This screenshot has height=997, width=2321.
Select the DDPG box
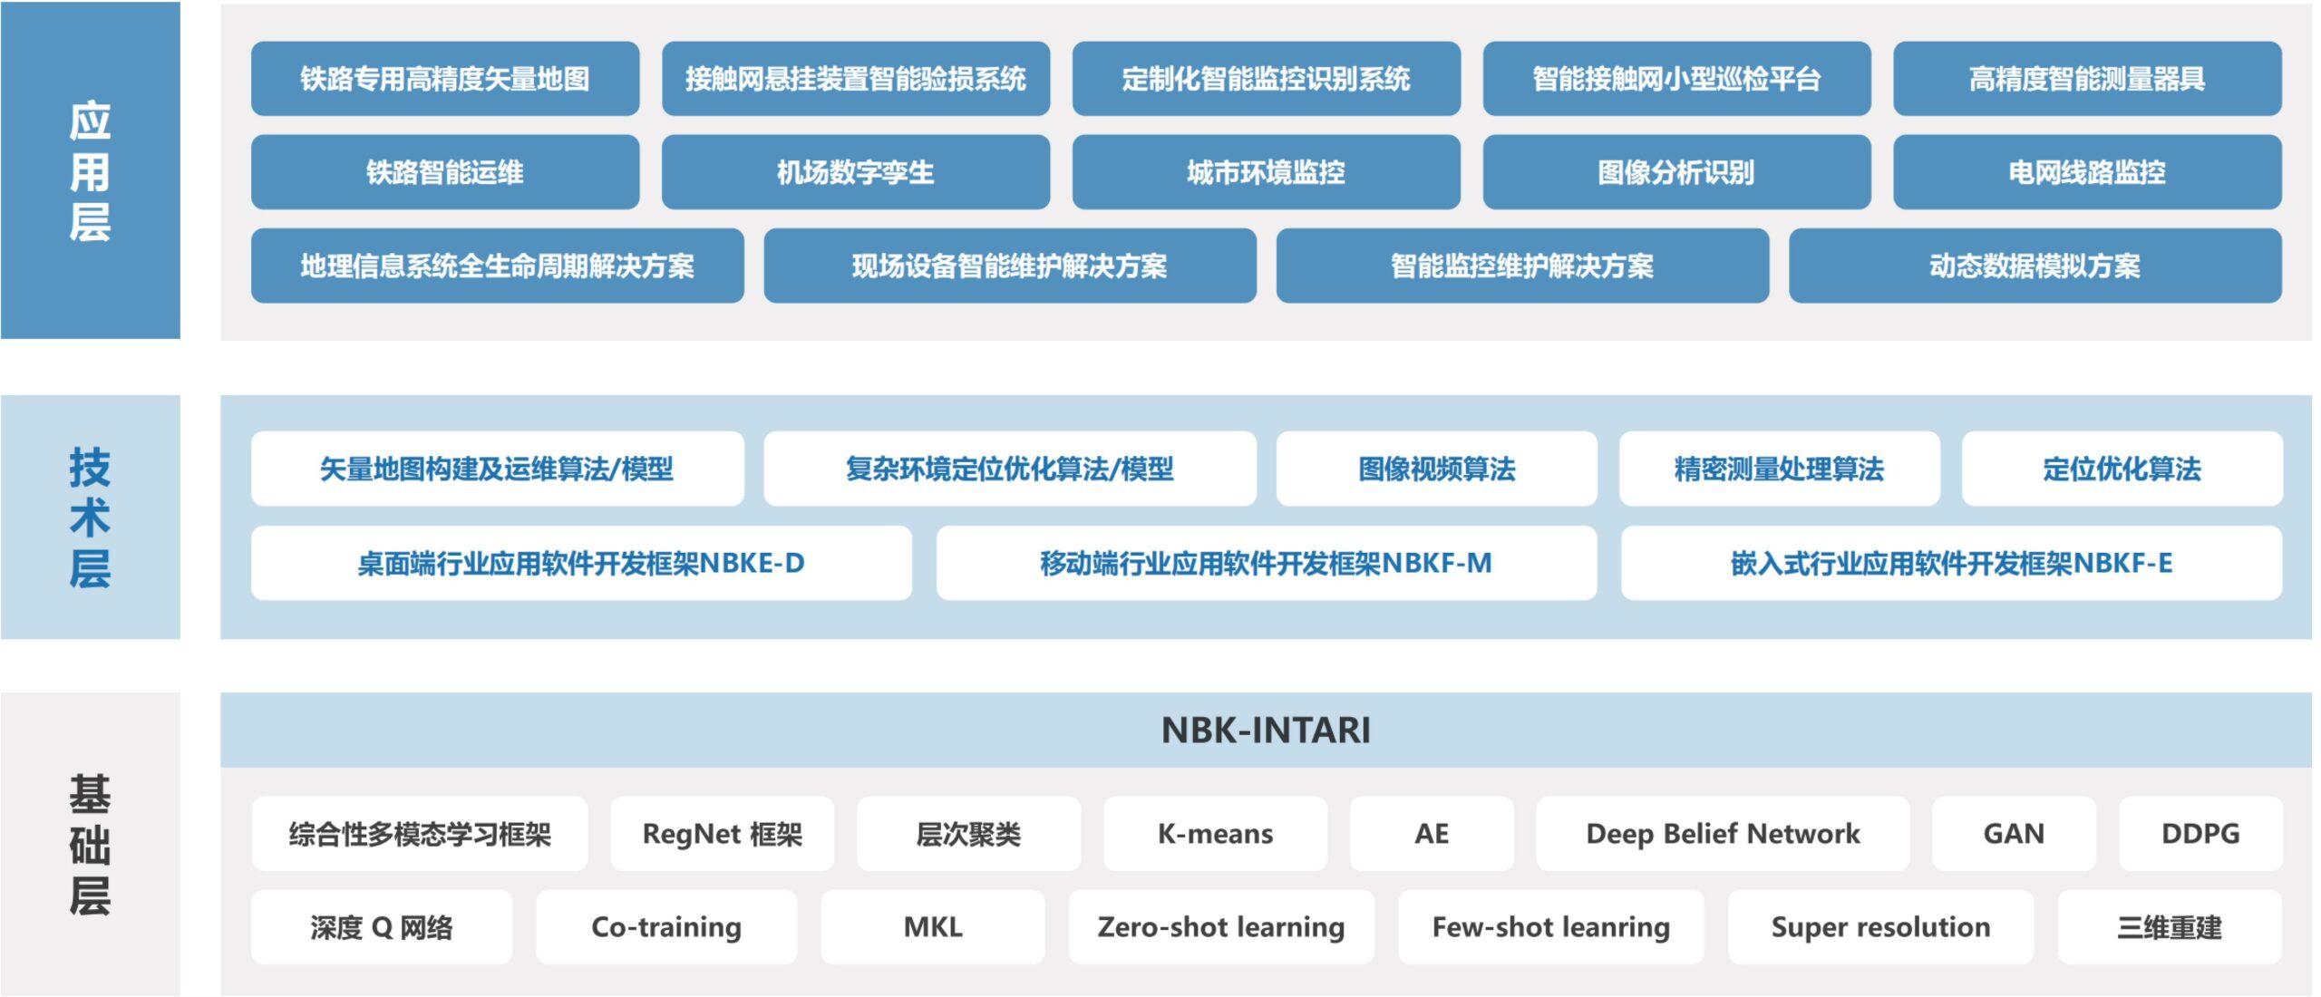coord(2200,834)
